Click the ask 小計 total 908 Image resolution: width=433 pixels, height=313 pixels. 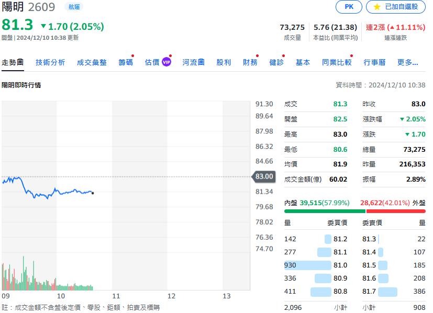pos(419,307)
